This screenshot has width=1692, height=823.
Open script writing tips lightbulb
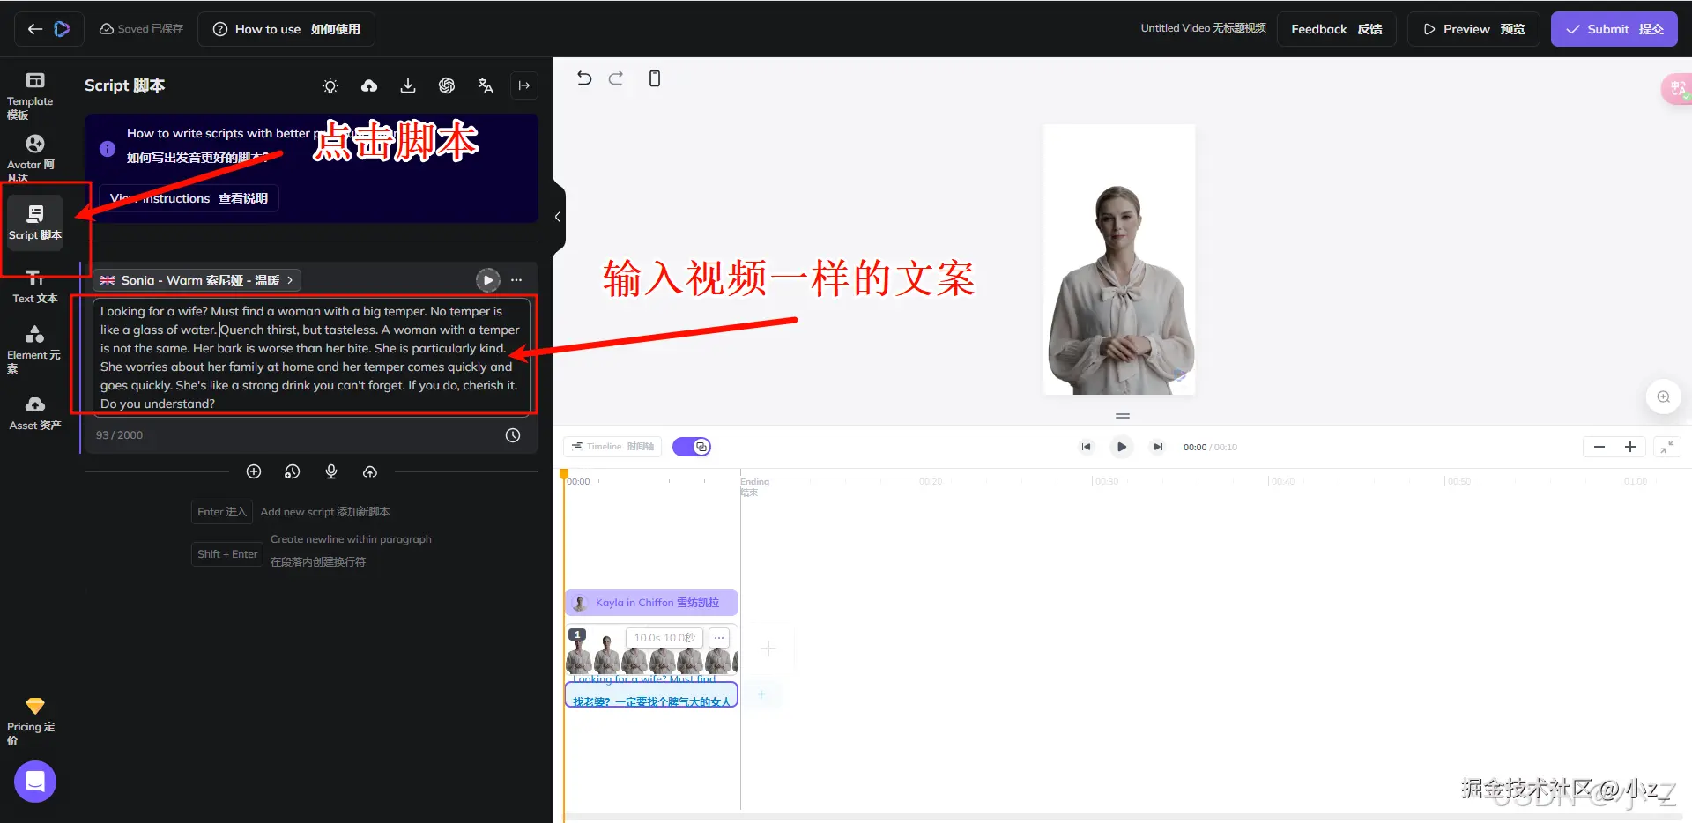coord(330,85)
